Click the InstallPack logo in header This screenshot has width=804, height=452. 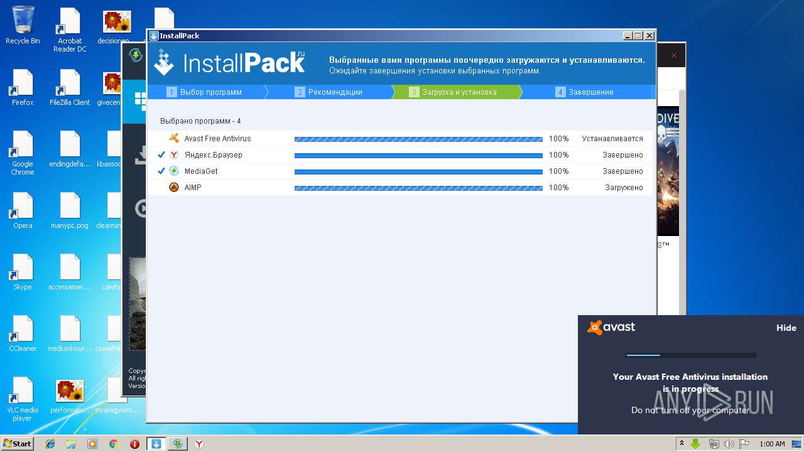click(x=229, y=62)
